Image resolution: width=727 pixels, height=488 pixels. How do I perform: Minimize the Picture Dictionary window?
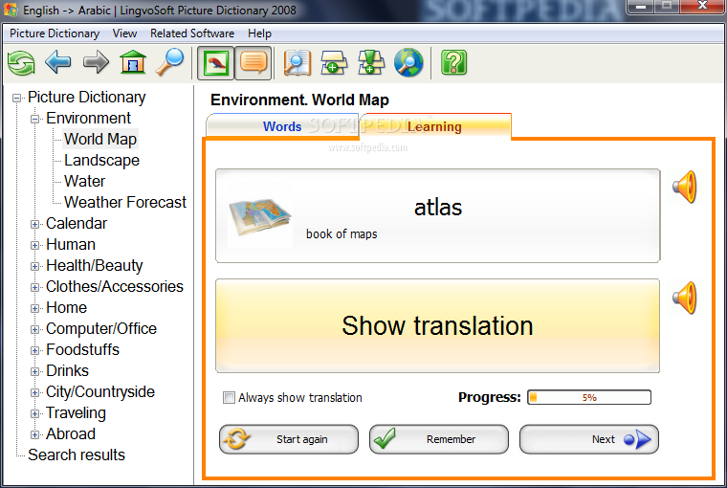click(x=641, y=6)
